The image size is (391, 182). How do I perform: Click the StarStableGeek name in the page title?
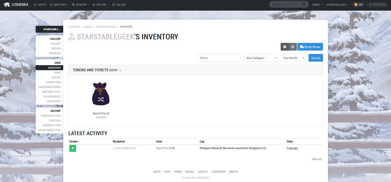(105, 37)
